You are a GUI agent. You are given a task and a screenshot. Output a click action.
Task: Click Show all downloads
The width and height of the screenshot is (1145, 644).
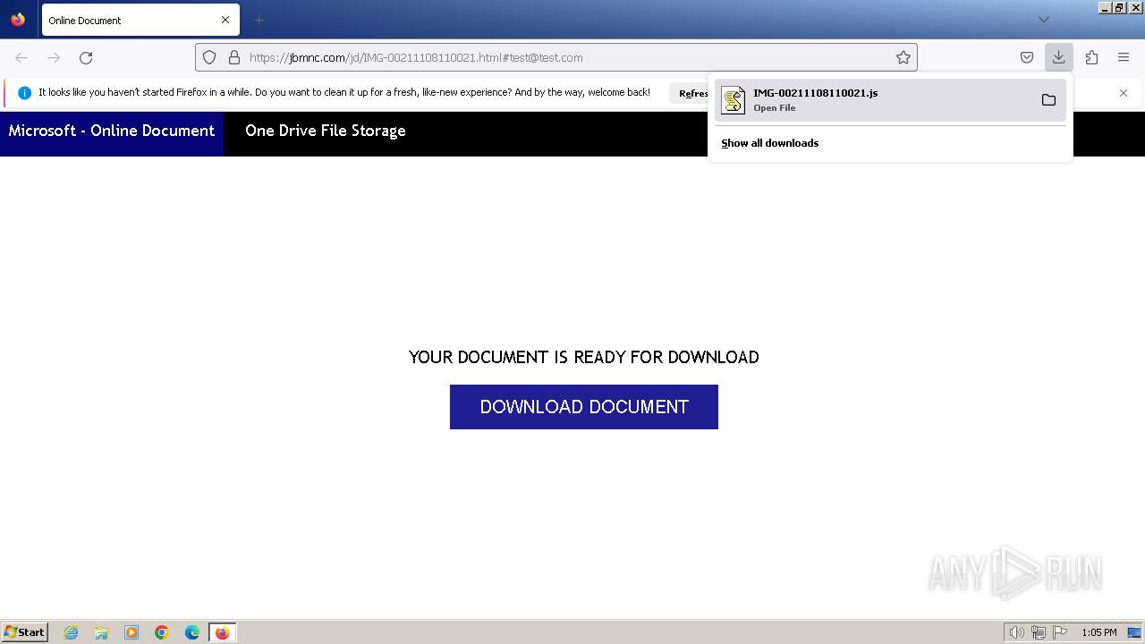[770, 143]
